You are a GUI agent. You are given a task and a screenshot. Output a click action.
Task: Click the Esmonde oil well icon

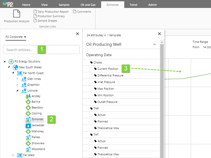(28, 119)
